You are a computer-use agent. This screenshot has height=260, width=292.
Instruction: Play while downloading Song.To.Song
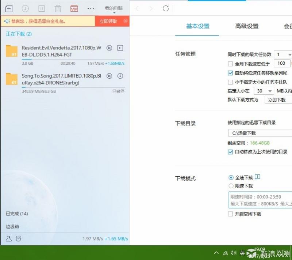[x=109, y=76]
